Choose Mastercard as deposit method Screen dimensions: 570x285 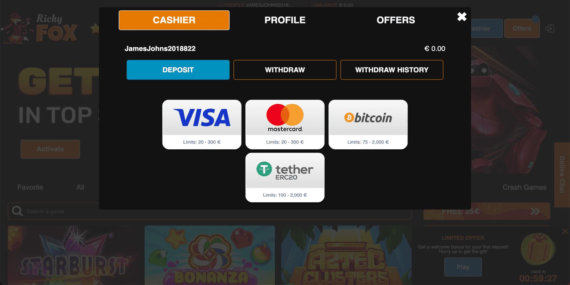pyautogui.click(x=285, y=124)
